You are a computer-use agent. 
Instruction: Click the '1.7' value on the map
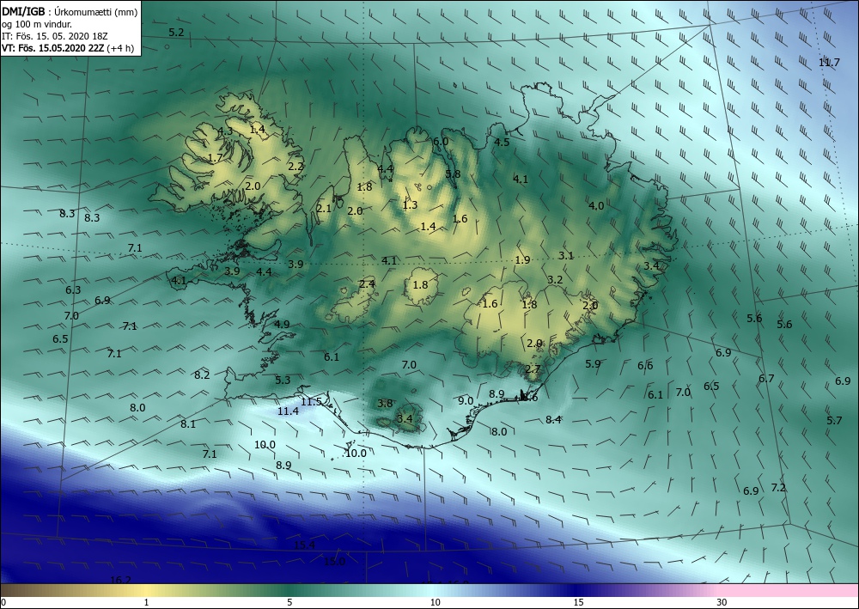pyautogui.click(x=216, y=158)
